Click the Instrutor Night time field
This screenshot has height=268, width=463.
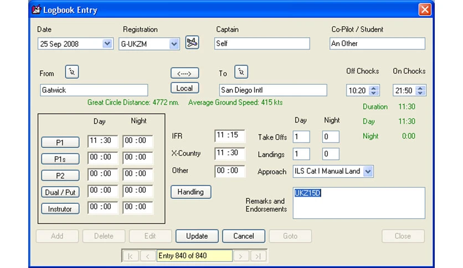click(x=137, y=207)
